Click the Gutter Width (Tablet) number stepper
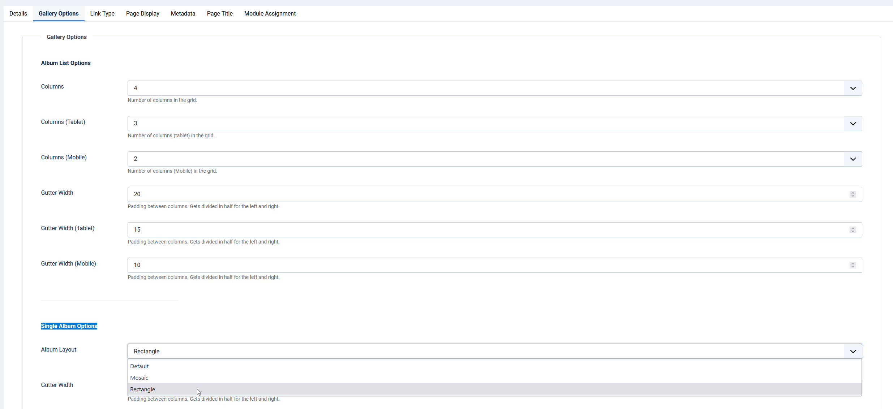The image size is (893, 409). [853, 230]
